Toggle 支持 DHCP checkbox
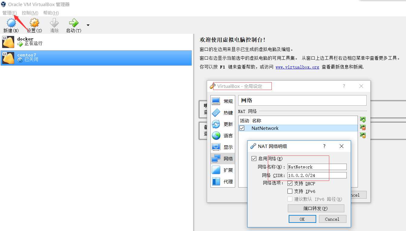The height and width of the screenshot is (231, 406). coord(290,183)
